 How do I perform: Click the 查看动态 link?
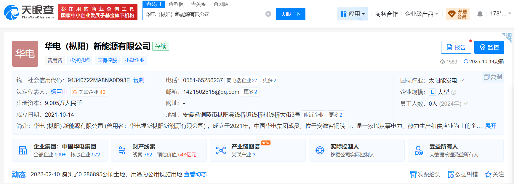pos(195,174)
